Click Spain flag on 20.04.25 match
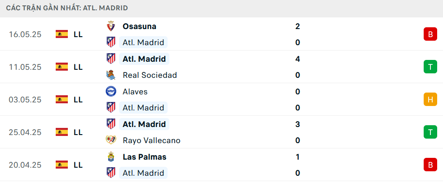This screenshot has height=182, width=443. 62,165
